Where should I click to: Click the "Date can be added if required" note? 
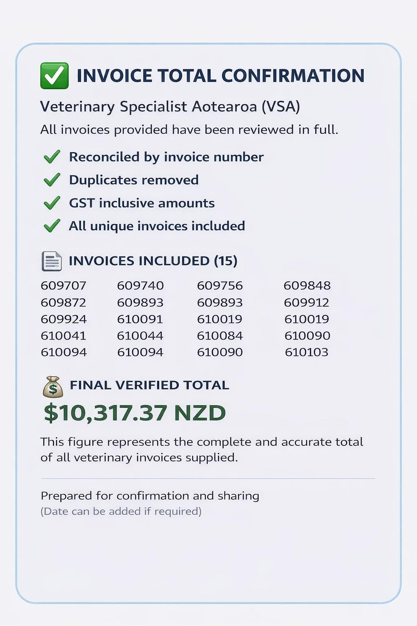pyautogui.click(x=121, y=511)
